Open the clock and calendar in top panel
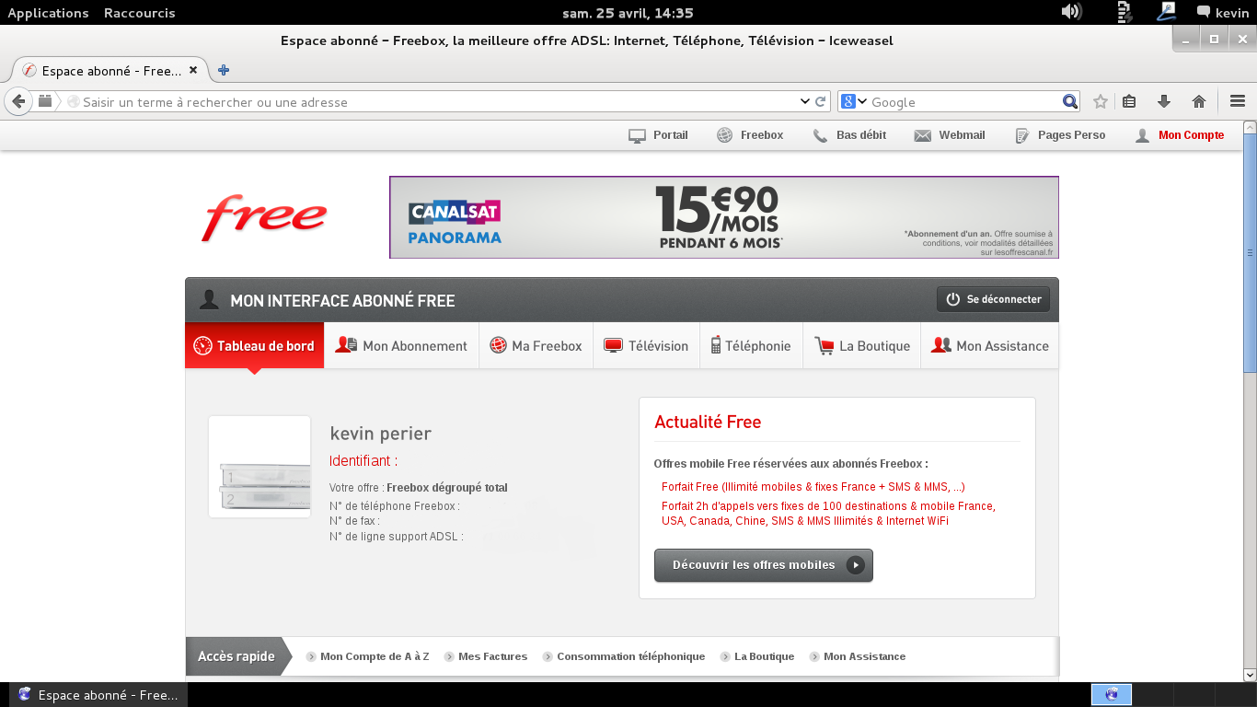Viewport: 1257px width, 707px height. pos(628,13)
